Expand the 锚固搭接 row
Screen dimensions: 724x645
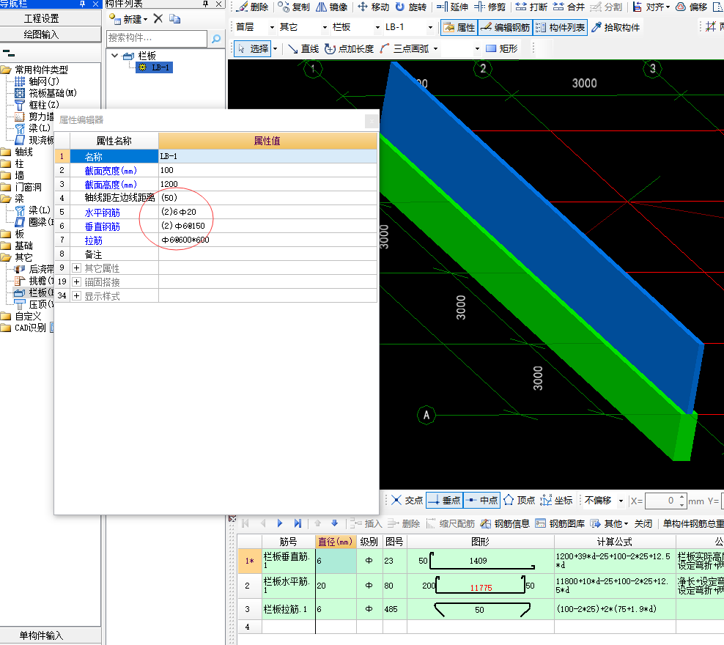[x=77, y=281]
